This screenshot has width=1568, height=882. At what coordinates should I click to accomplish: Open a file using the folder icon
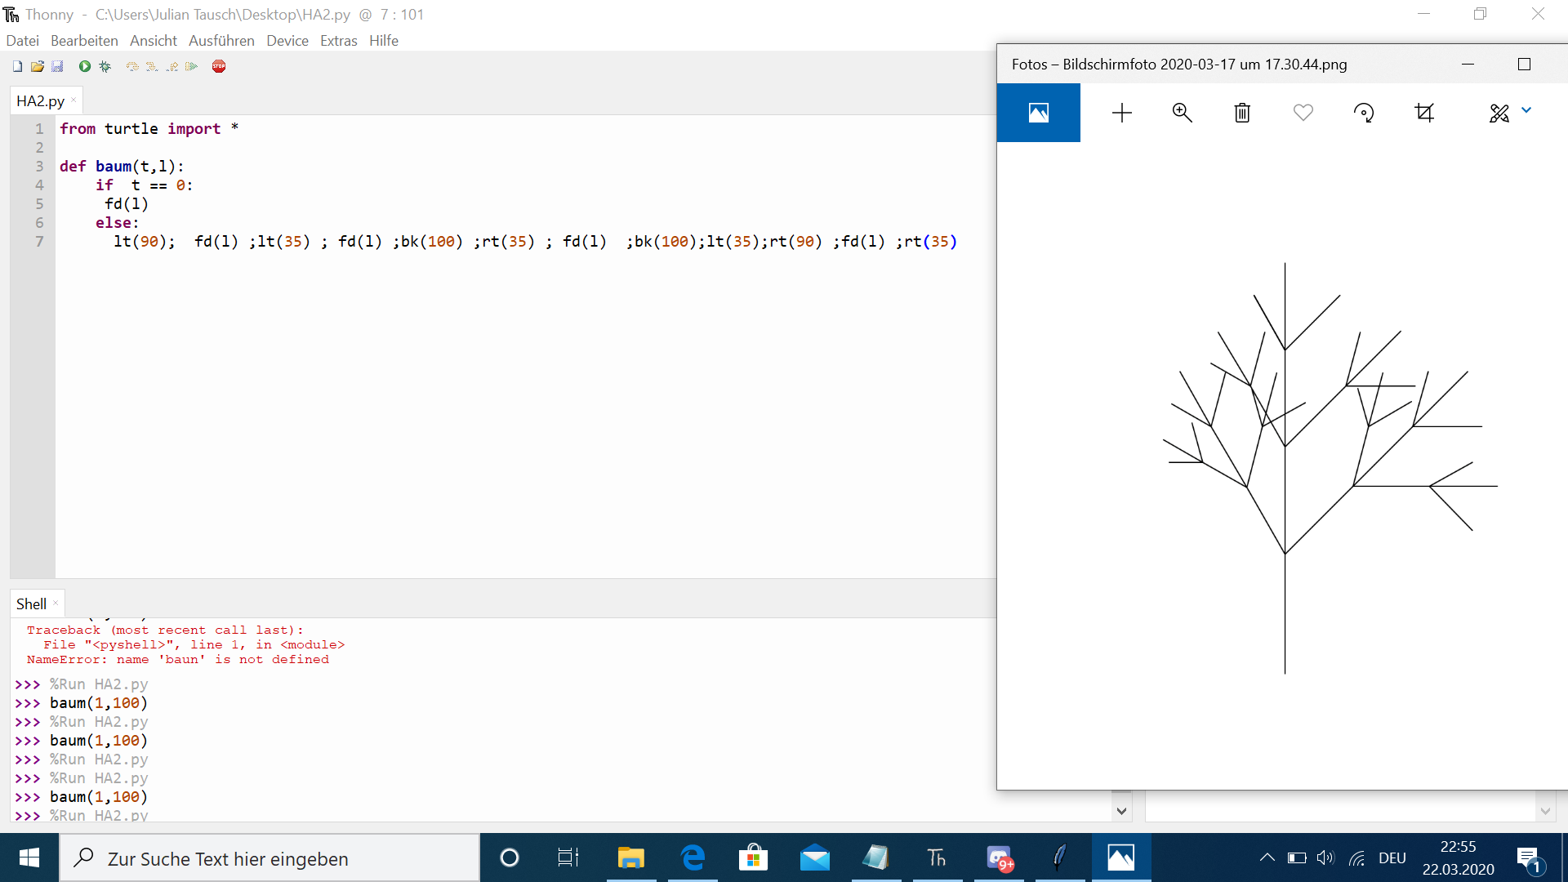[x=37, y=66]
